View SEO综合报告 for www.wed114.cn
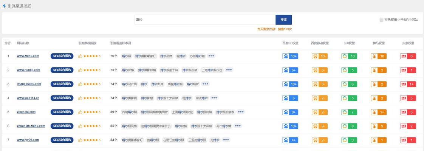Screen dimensions: 424x151 point(62,98)
